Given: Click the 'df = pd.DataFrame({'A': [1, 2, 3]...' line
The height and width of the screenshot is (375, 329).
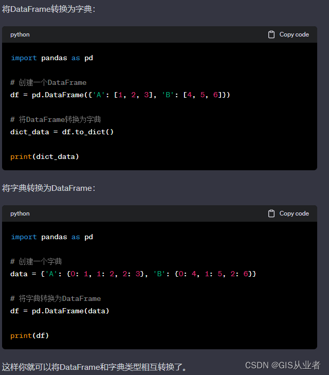Looking at the screenshot, I should click(120, 95).
